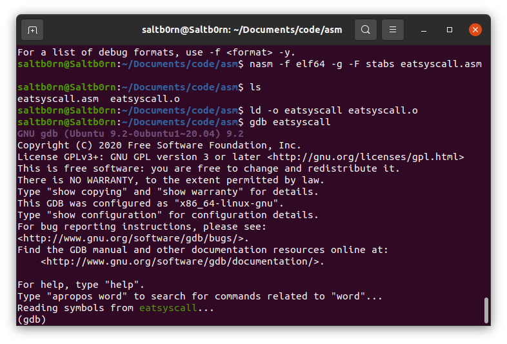Open the hamburger menu

pyautogui.click(x=393, y=30)
